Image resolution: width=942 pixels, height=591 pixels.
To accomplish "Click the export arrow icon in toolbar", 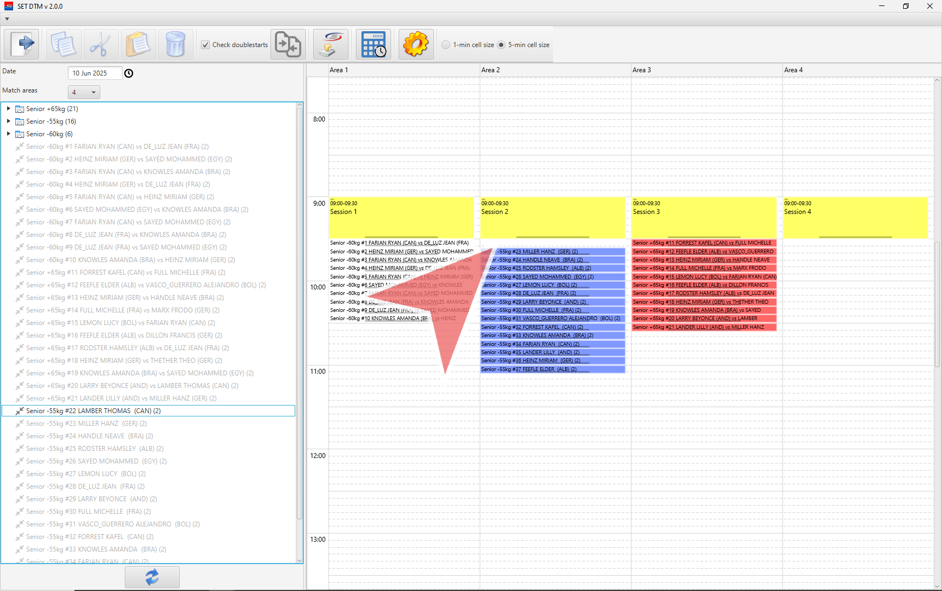I will click(22, 44).
